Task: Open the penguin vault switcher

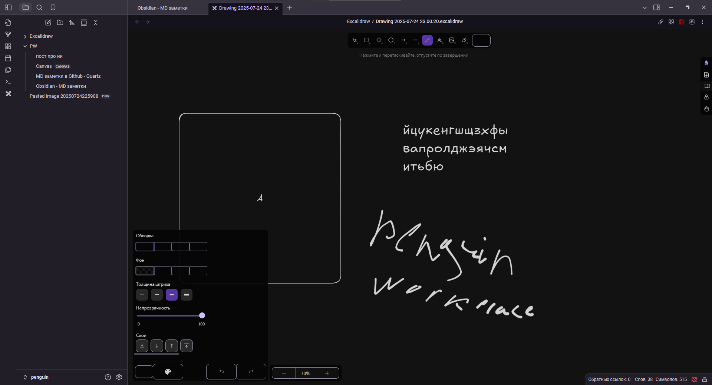Action: click(x=36, y=377)
